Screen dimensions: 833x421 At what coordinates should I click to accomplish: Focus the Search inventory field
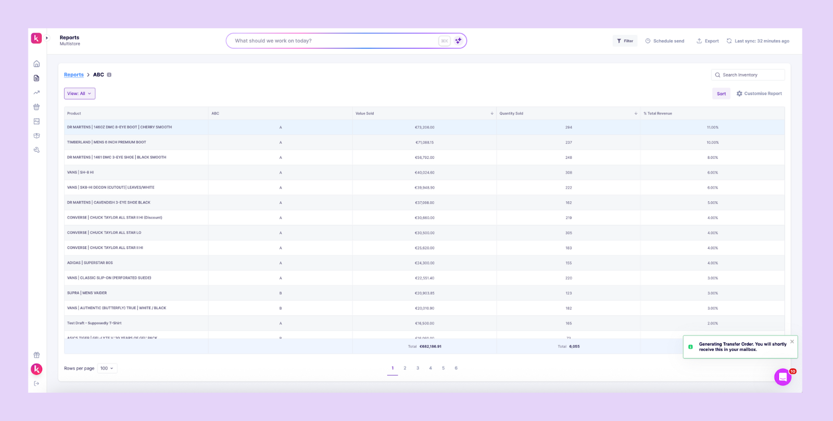(x=748, y=75)
